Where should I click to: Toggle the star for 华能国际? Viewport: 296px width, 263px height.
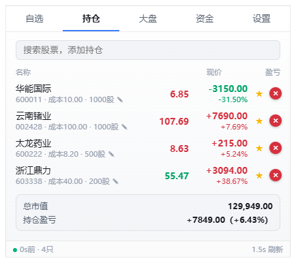click(259, 93)
